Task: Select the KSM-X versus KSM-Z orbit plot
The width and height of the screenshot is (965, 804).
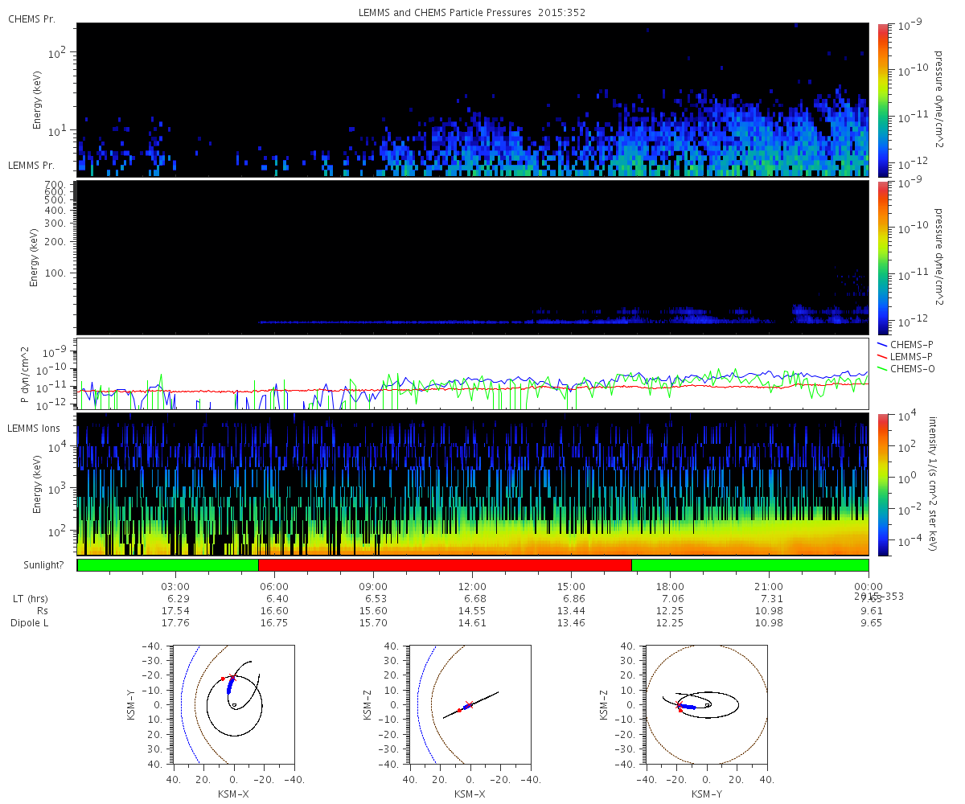Action: point(469,703)
